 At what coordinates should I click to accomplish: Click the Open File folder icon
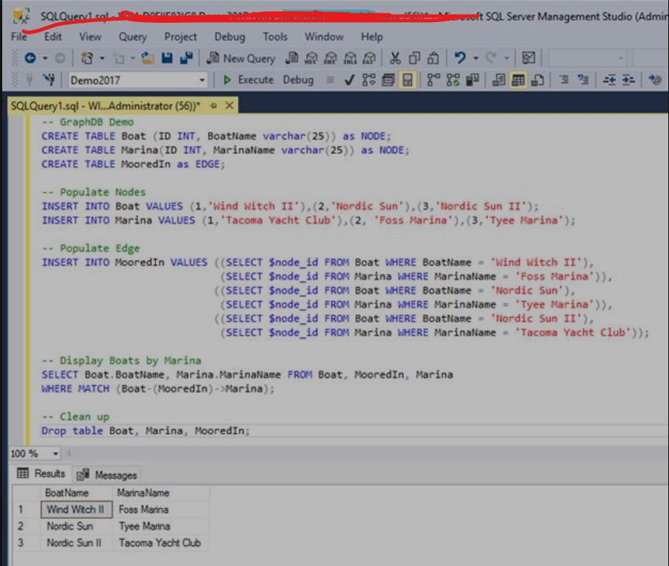[148, 57]
